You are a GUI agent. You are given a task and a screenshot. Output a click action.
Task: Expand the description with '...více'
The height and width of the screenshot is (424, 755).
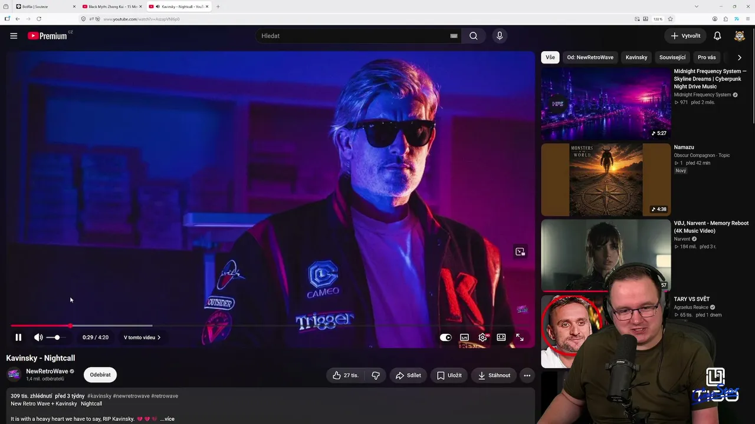pos(168,419)
